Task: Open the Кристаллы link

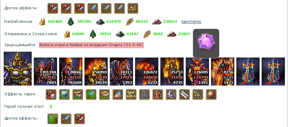Action: 191,22
